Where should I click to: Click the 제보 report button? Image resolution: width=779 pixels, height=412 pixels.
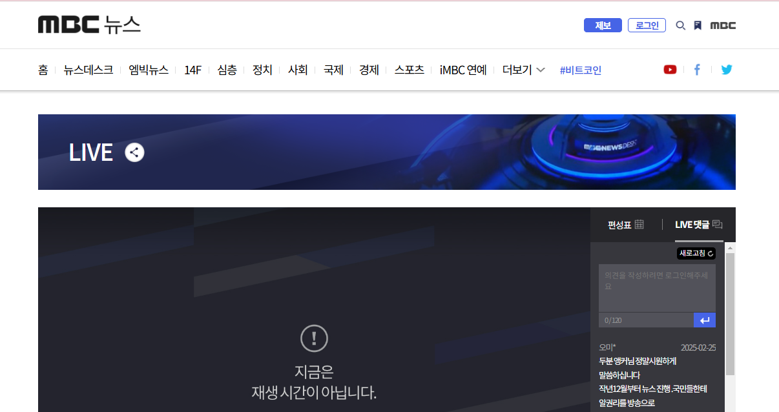(x=603, y=25)
